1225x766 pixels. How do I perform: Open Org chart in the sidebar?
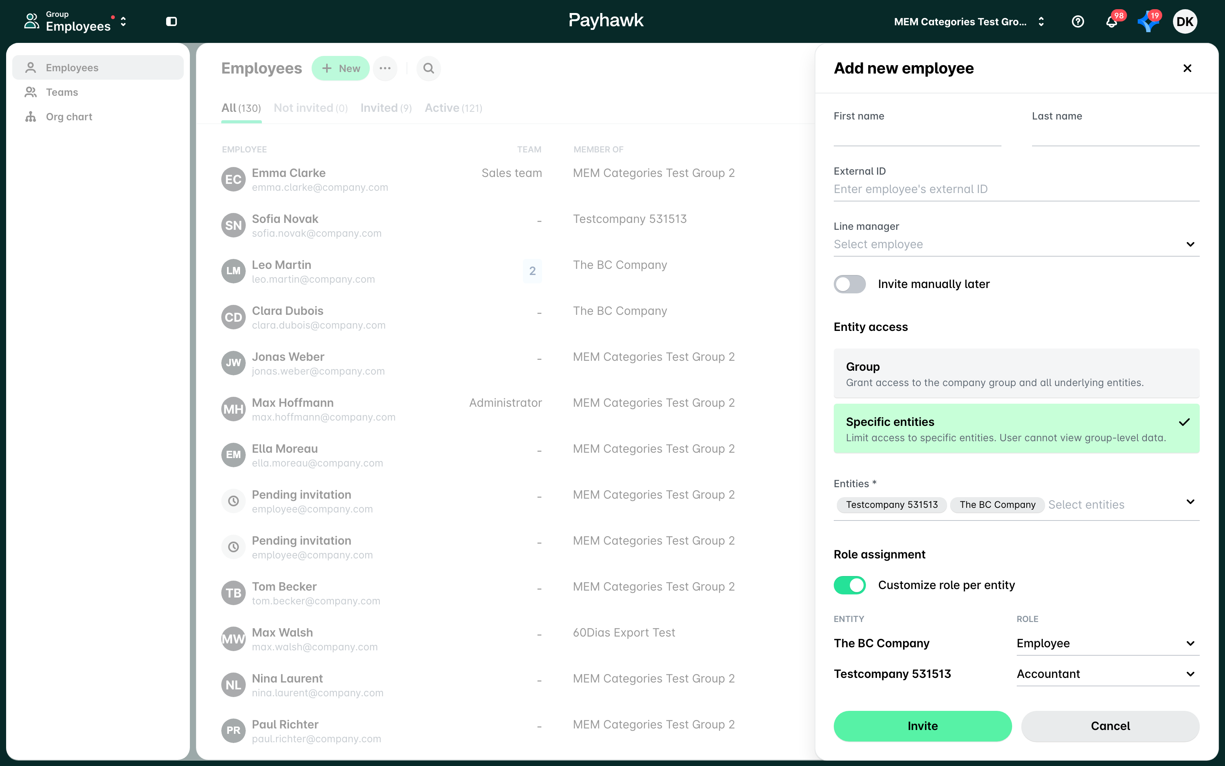(98, 116)
